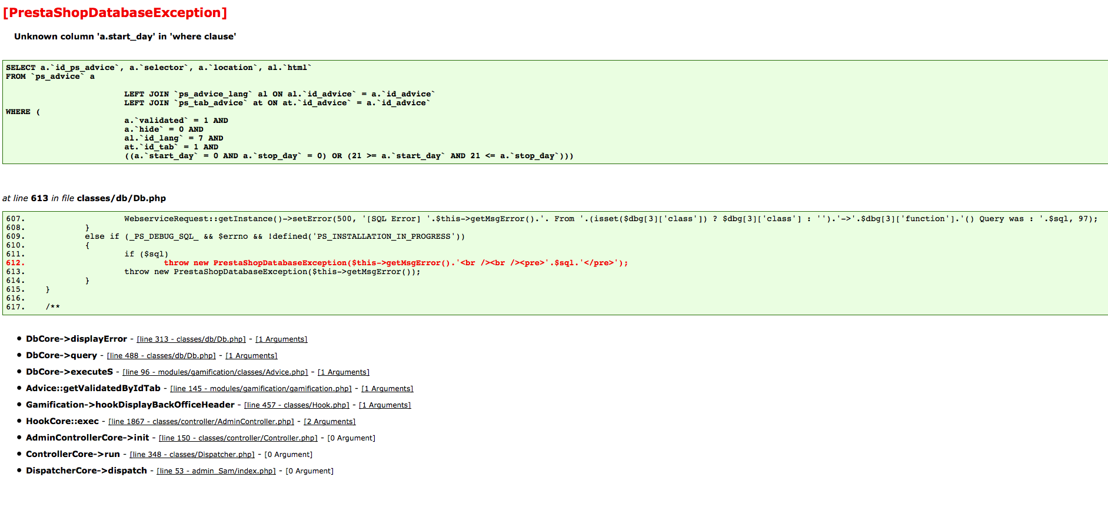Screen dimensions: 1108x507
Task: Click the start_day stop_day condition line
Action: [x=348, y=156]
